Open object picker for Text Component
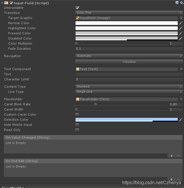Image resolution: width=184 pixels, height=188 pixels. point(181,69)
